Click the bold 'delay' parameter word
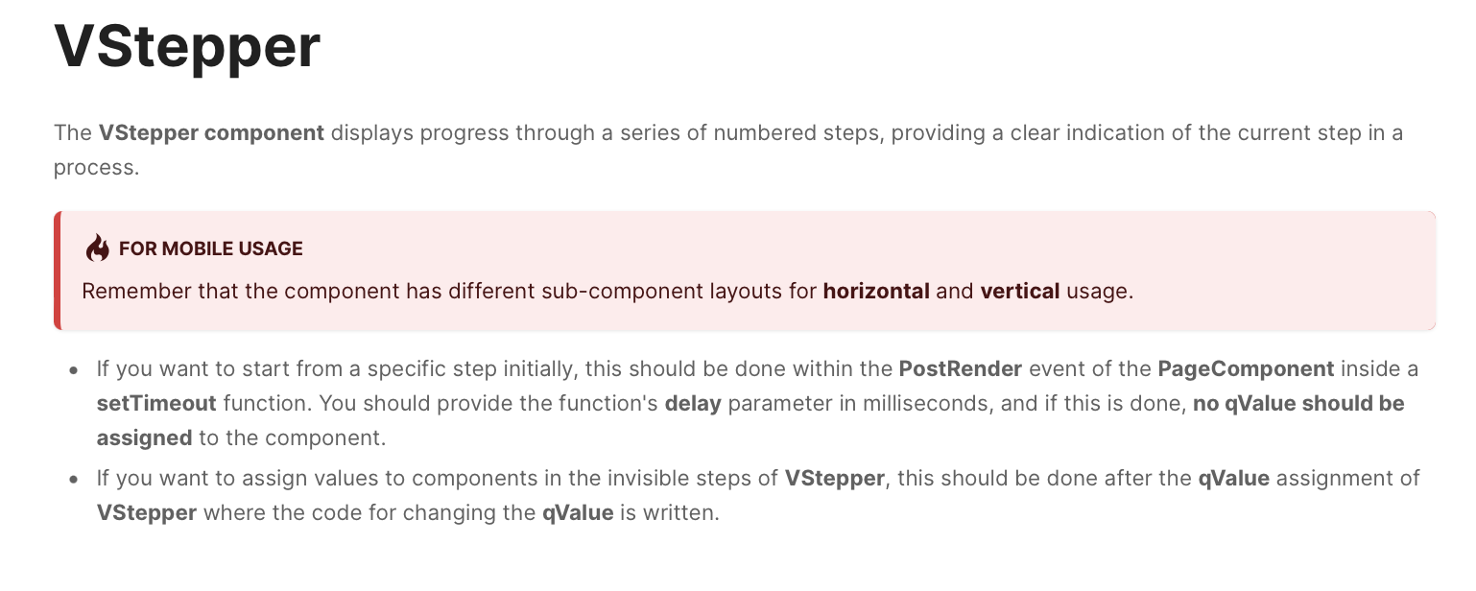 click(693, 403)
